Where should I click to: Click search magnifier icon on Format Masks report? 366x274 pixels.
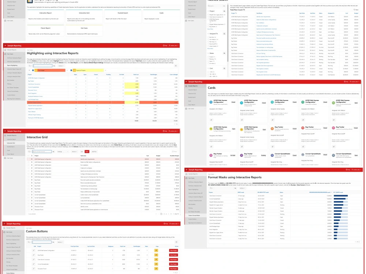211,188
